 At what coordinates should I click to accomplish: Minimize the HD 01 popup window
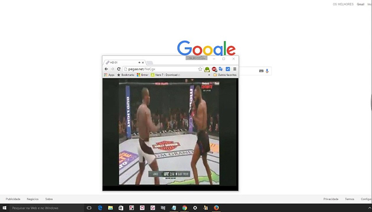pos(214,59)
